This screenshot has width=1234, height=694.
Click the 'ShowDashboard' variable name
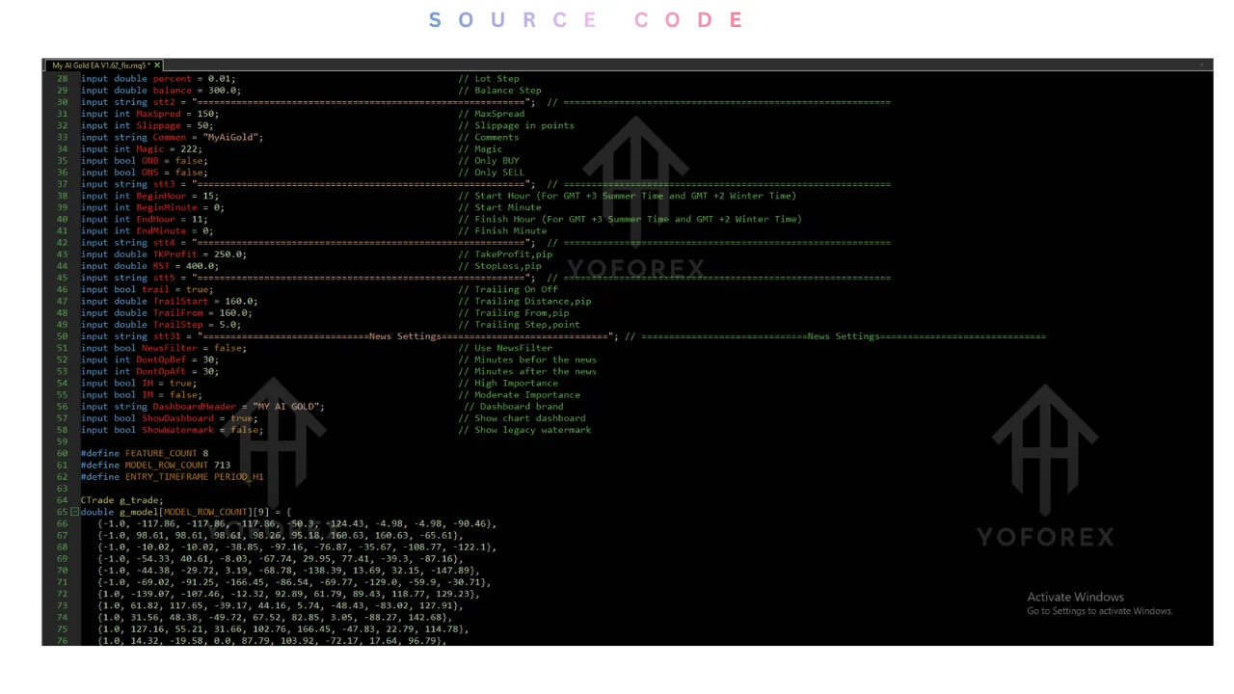[x=178, y=418]
